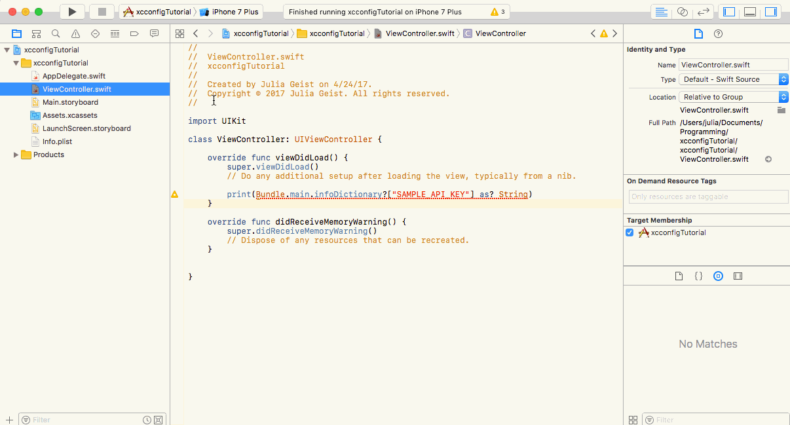The width and height of the screenshot is (790, 425).
Task: Open the Issue navigator warning icon
Action: [x=75, y=33]
